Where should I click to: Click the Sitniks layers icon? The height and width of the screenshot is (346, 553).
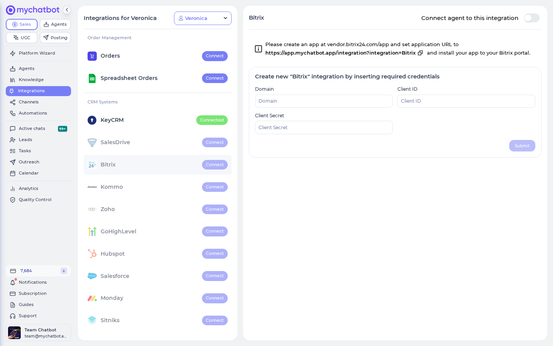click(92, 321)
